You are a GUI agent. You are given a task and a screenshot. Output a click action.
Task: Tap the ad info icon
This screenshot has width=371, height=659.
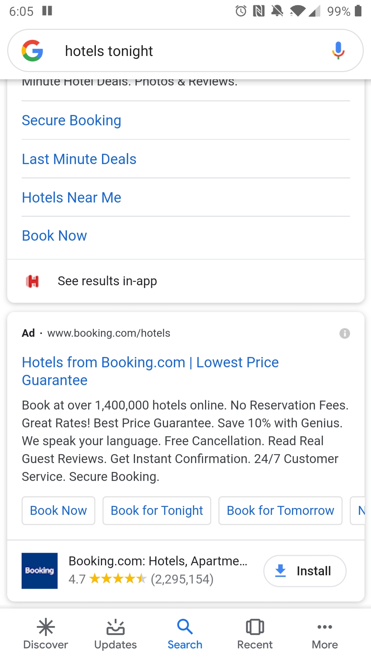[345, 333]
